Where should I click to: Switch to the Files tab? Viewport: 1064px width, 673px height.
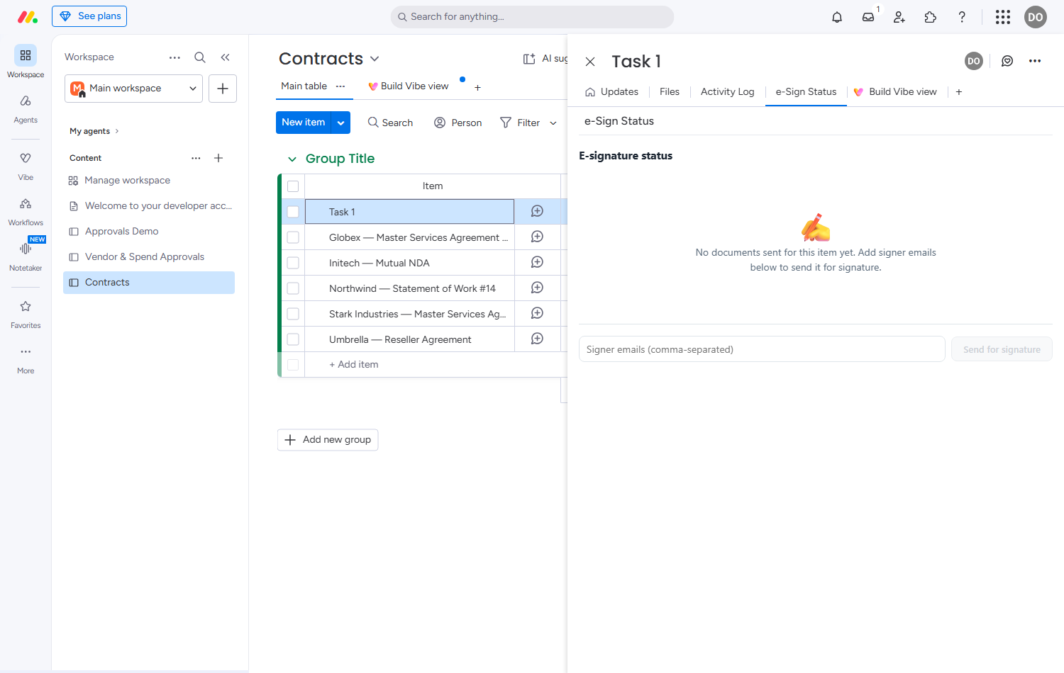coord(670,92)
